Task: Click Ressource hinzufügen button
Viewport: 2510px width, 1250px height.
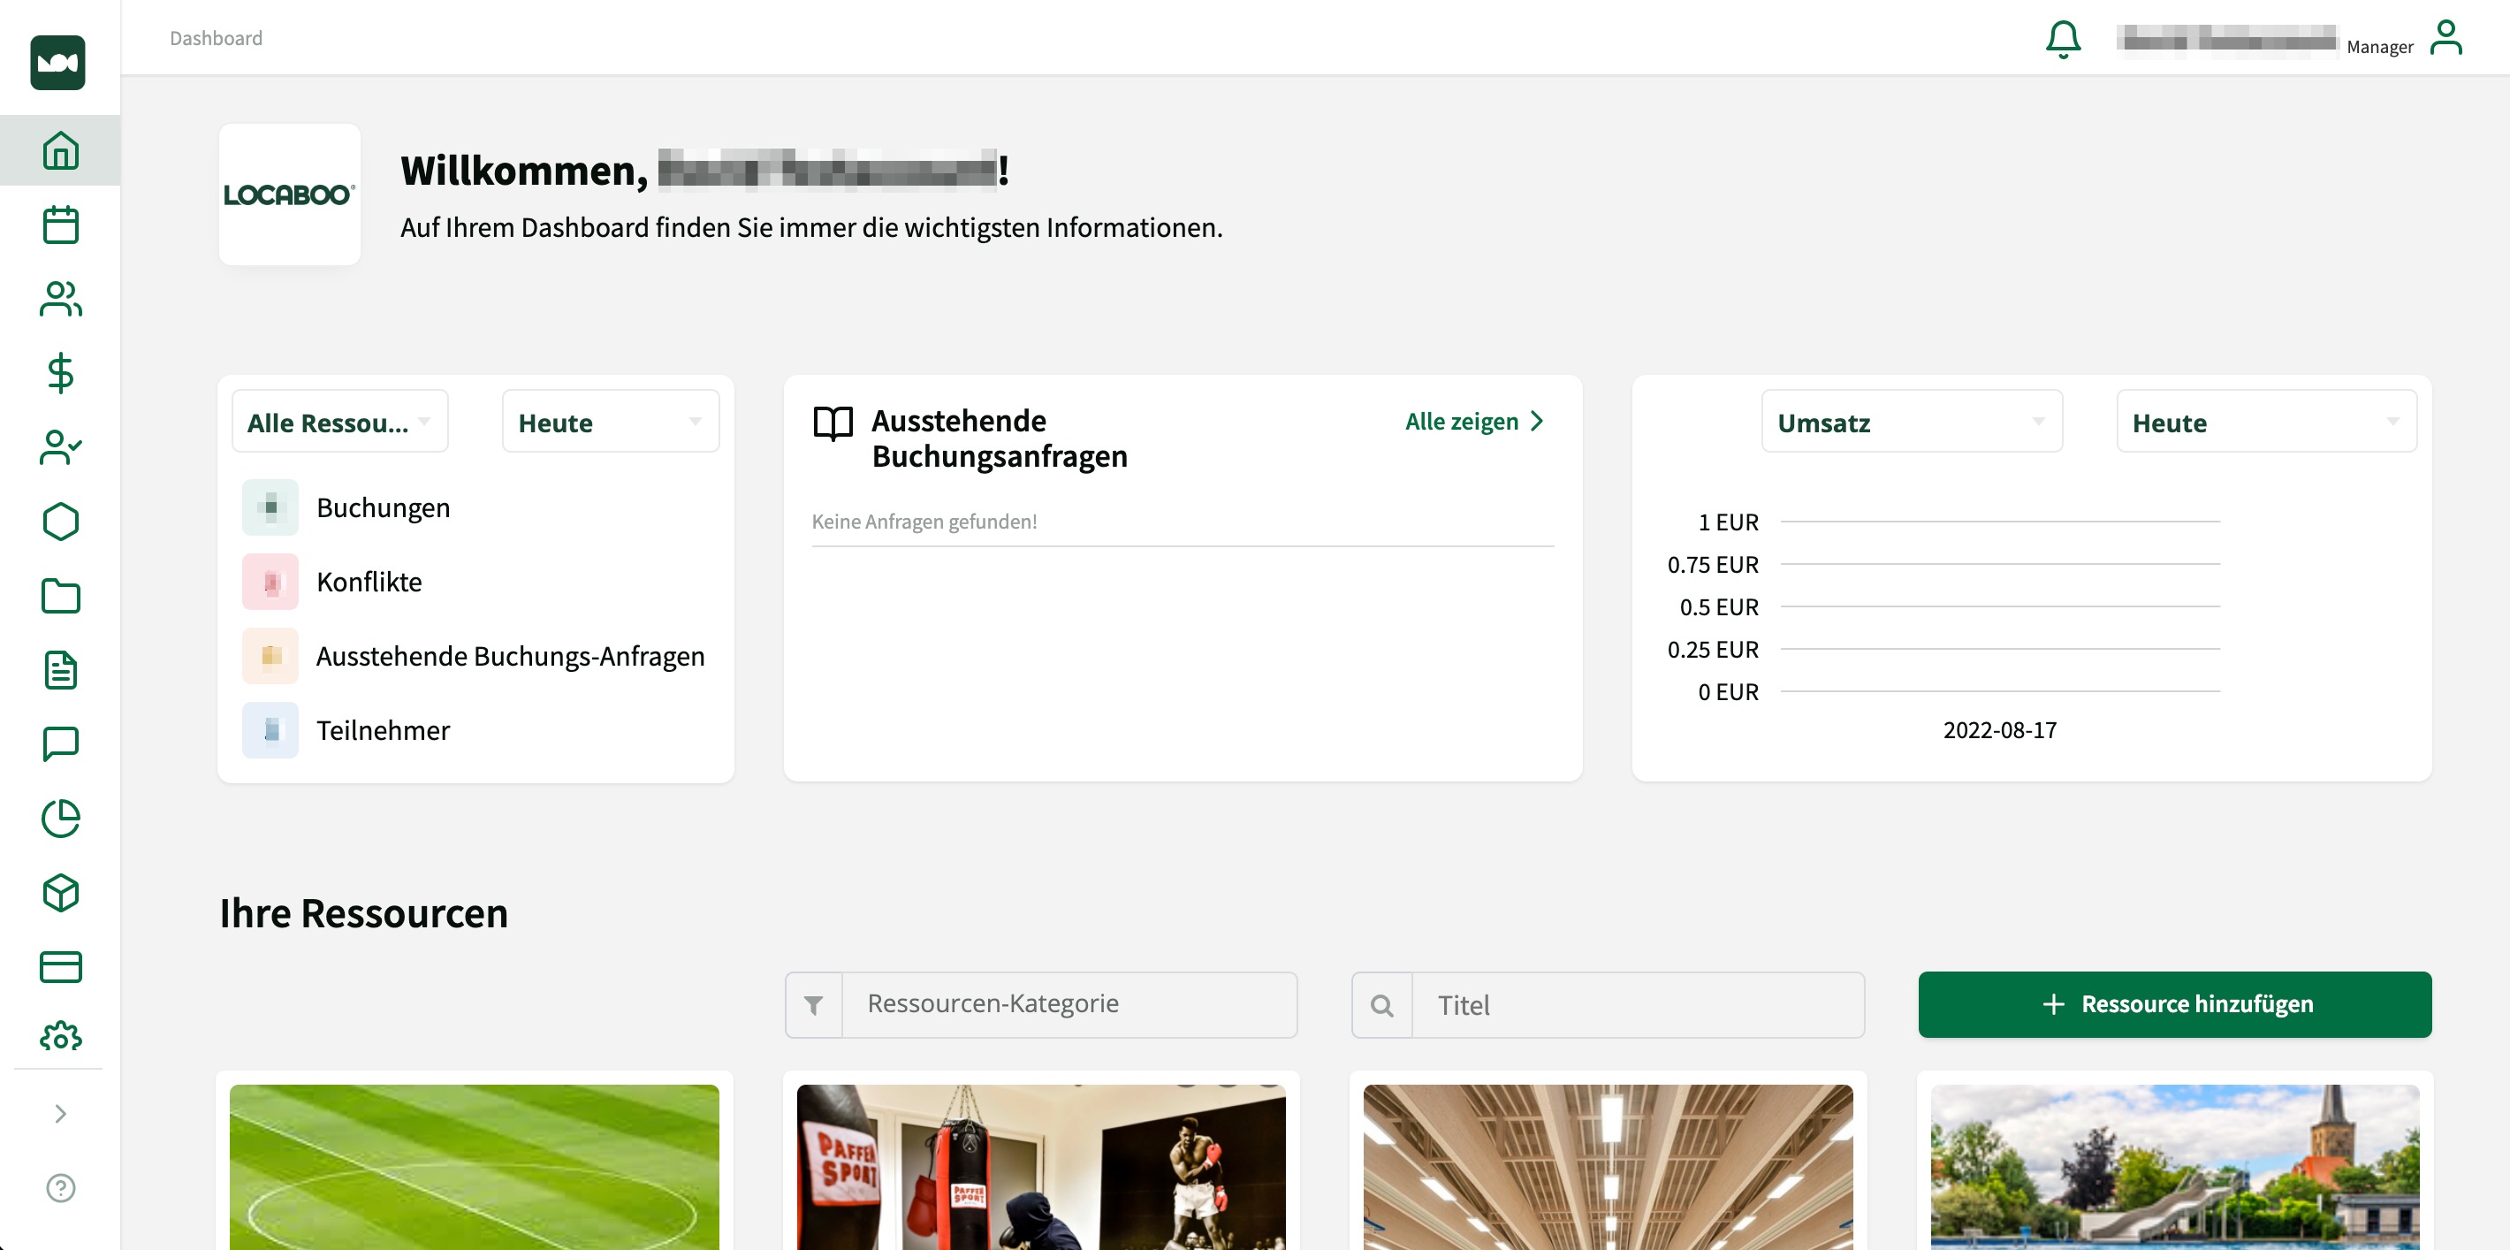Action: [2174, 1003]
